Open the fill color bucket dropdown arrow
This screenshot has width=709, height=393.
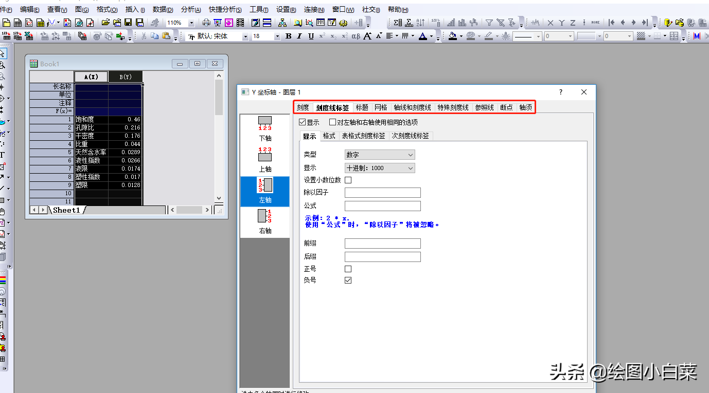(x=461, y=36)
